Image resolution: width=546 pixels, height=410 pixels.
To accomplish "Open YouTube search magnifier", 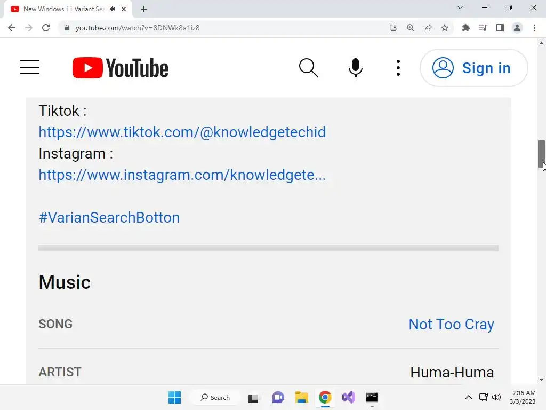I will click(x=309, y=68).
